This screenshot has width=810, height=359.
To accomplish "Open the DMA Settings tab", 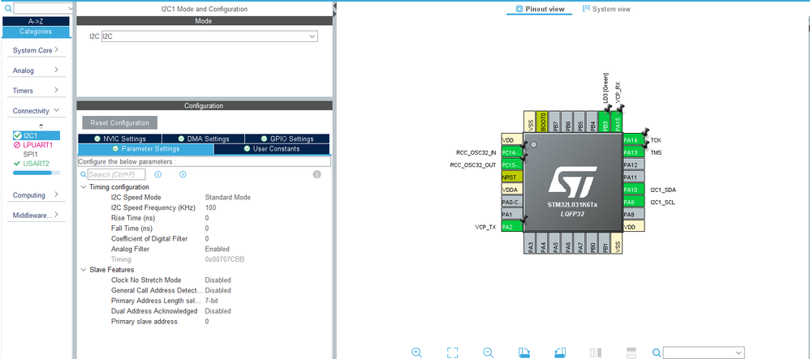I will pyautogui.click(x=204, y=139).
